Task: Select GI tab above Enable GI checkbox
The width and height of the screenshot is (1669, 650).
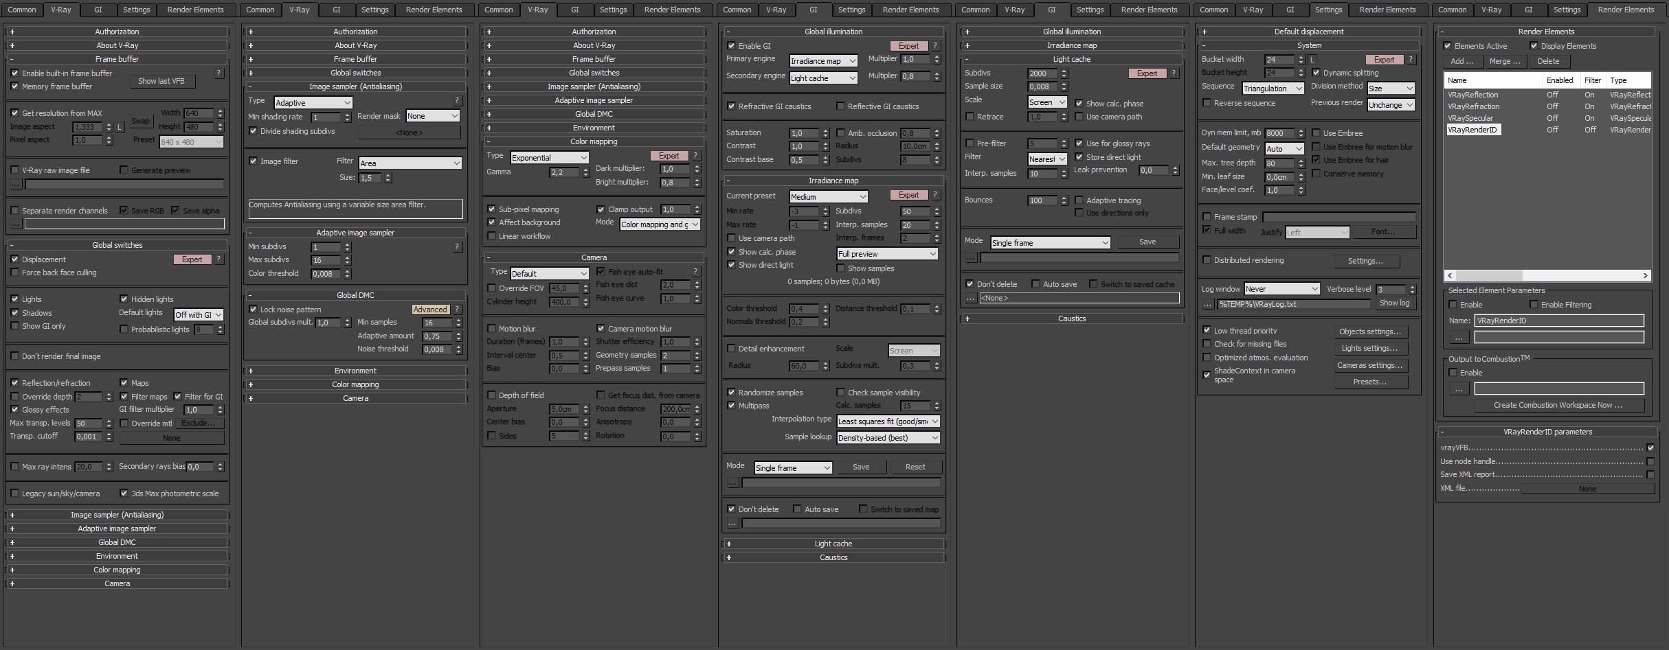Action: click(x=813, y=10)
